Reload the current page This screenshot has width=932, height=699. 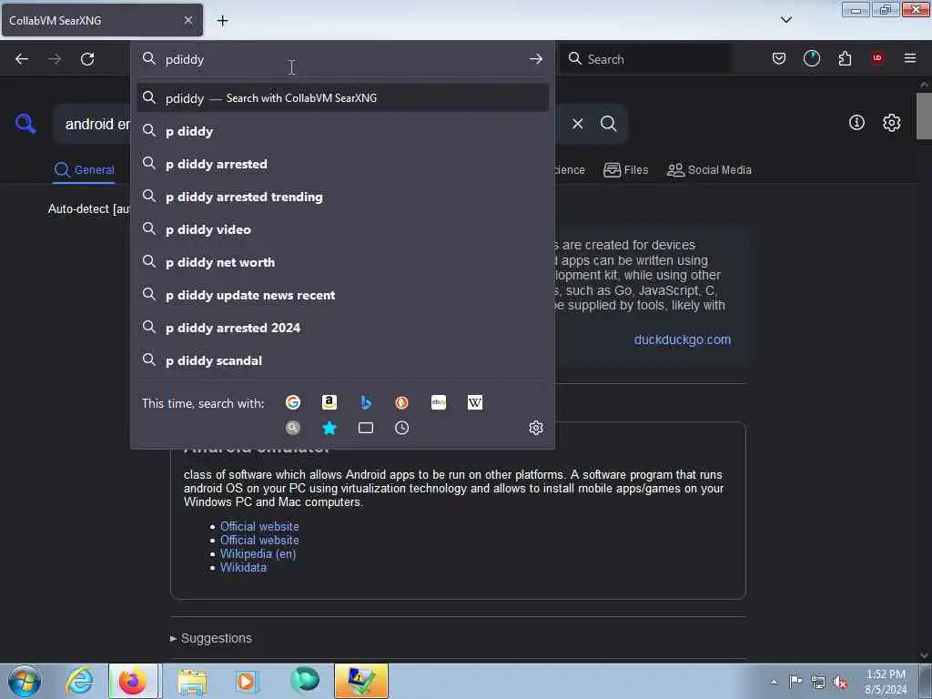tap(87, 59)
